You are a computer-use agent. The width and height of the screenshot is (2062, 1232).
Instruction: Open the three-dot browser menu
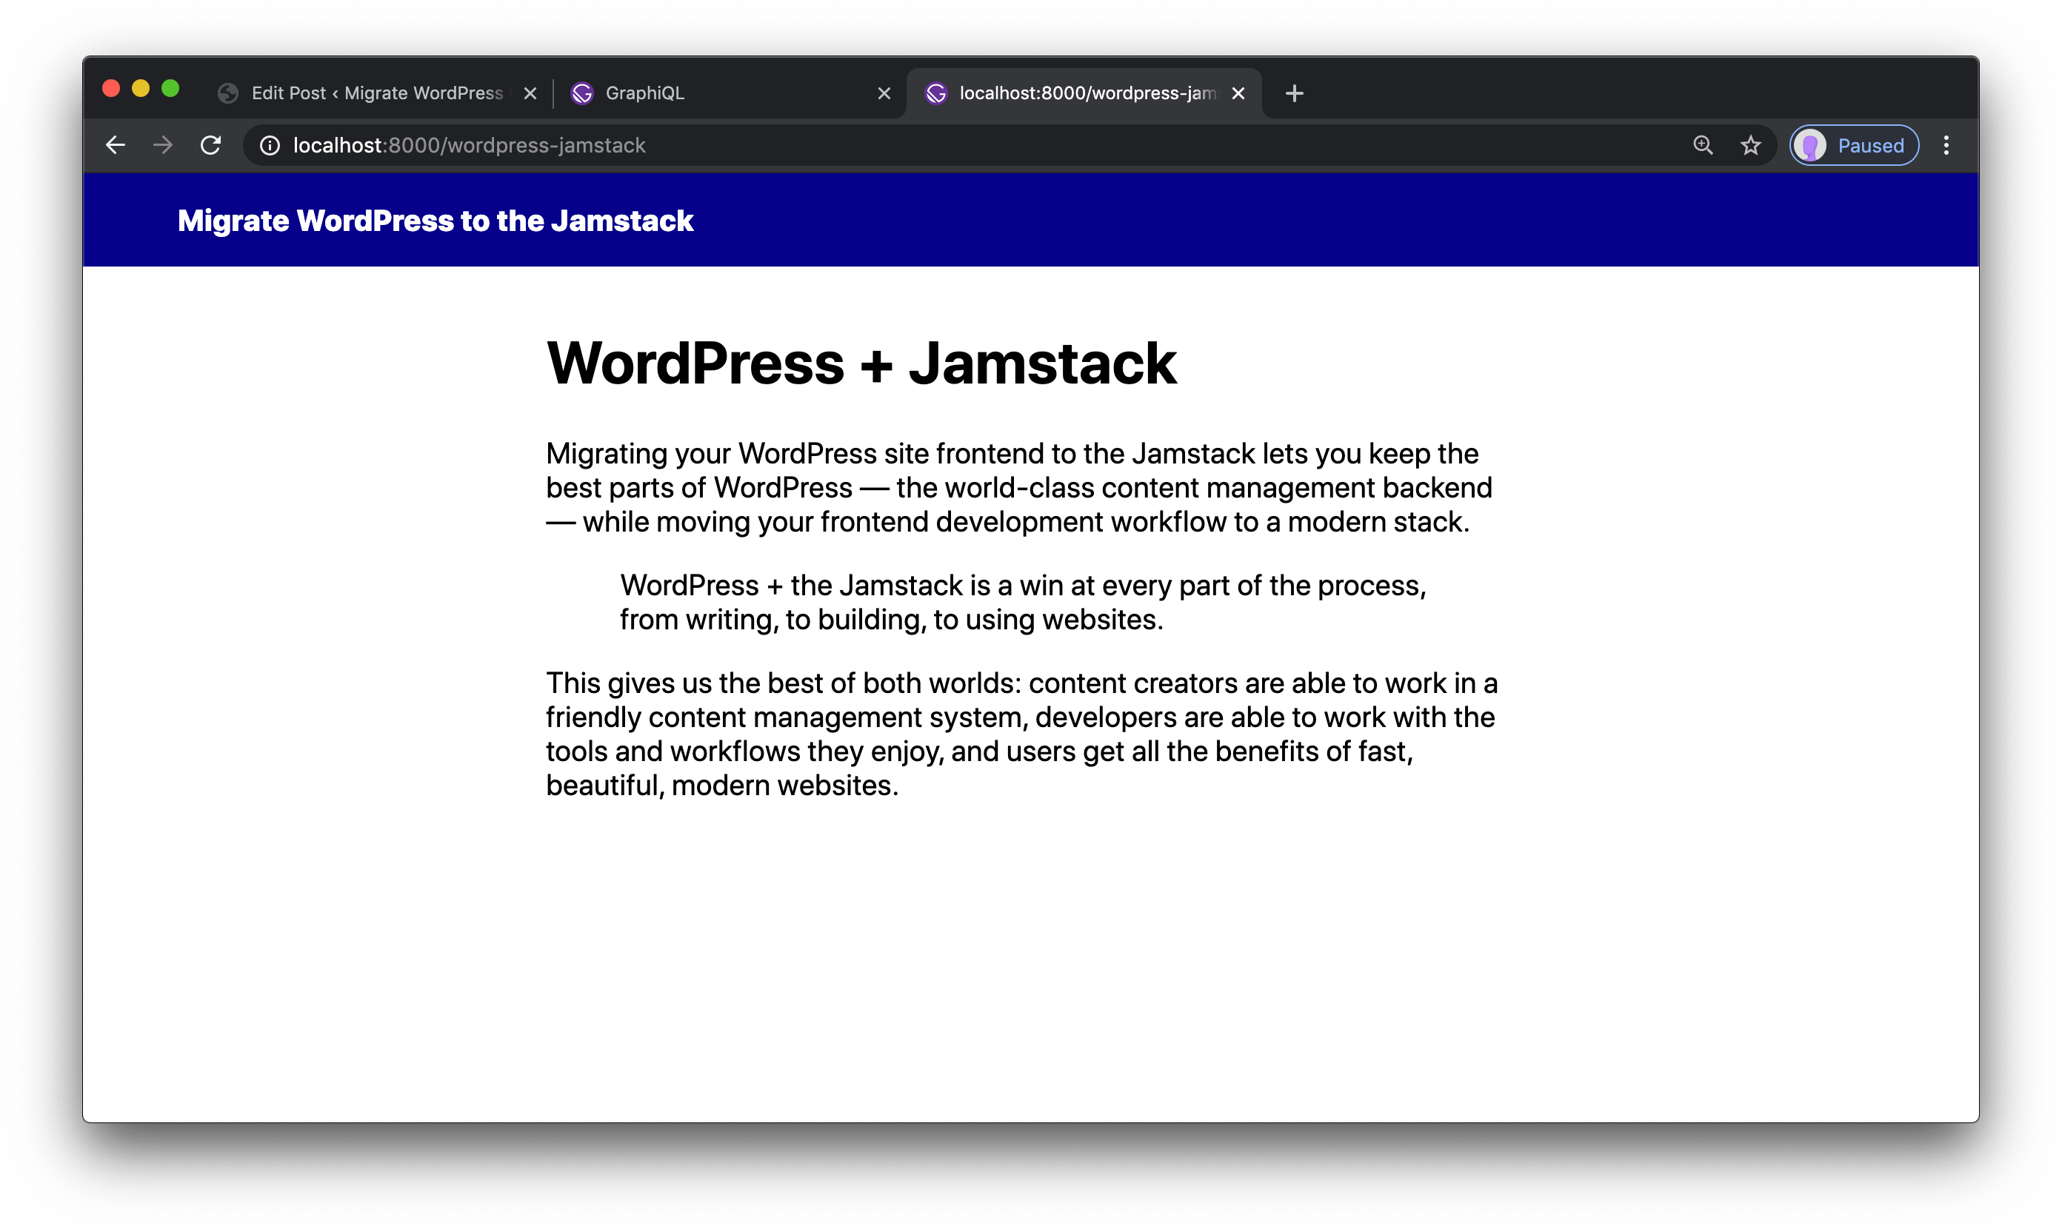tap(1947, 144)
